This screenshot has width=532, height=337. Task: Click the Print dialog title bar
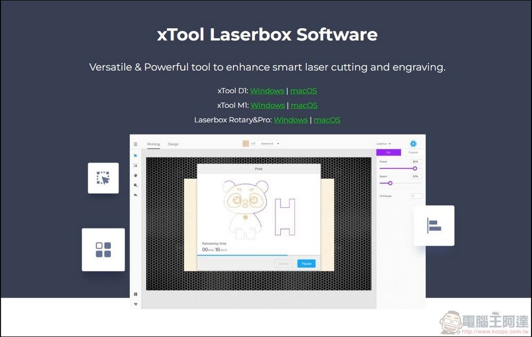pos(259,169)
